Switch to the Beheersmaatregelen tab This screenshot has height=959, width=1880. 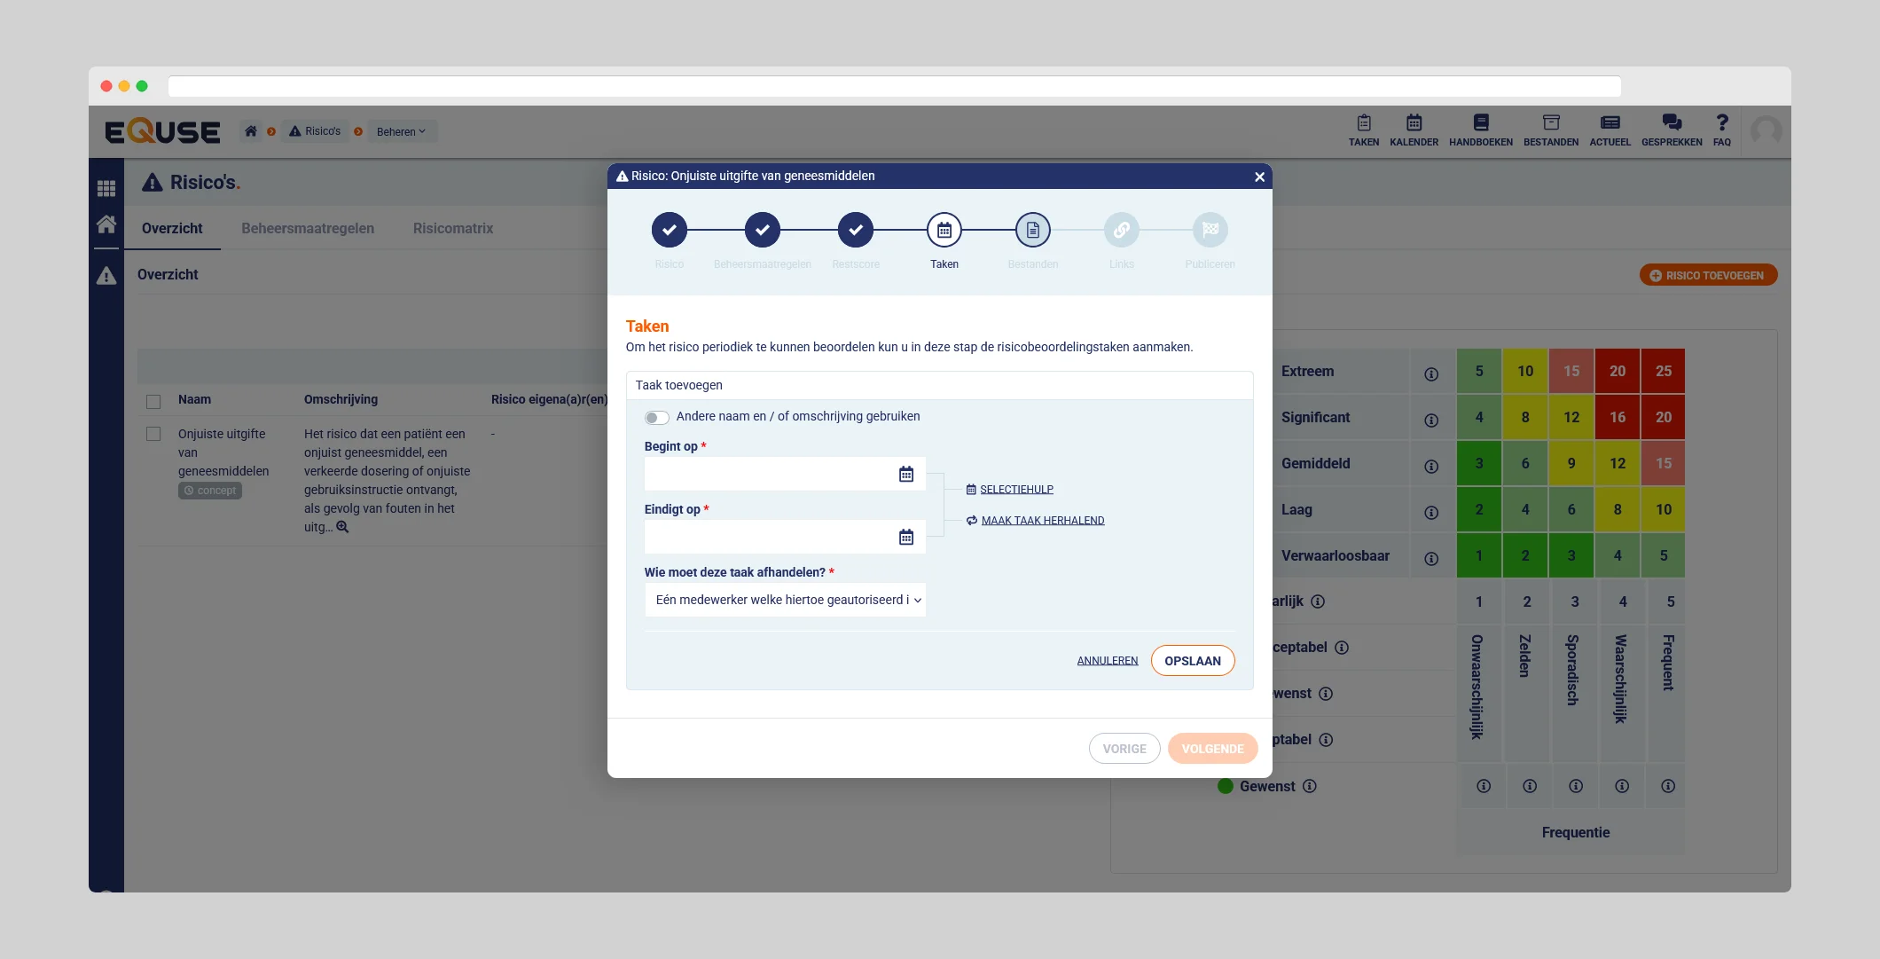coord(307,228)
